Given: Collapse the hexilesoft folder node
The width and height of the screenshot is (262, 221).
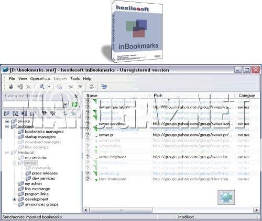Looking at the screenshot, I should [x=7, y=153].
